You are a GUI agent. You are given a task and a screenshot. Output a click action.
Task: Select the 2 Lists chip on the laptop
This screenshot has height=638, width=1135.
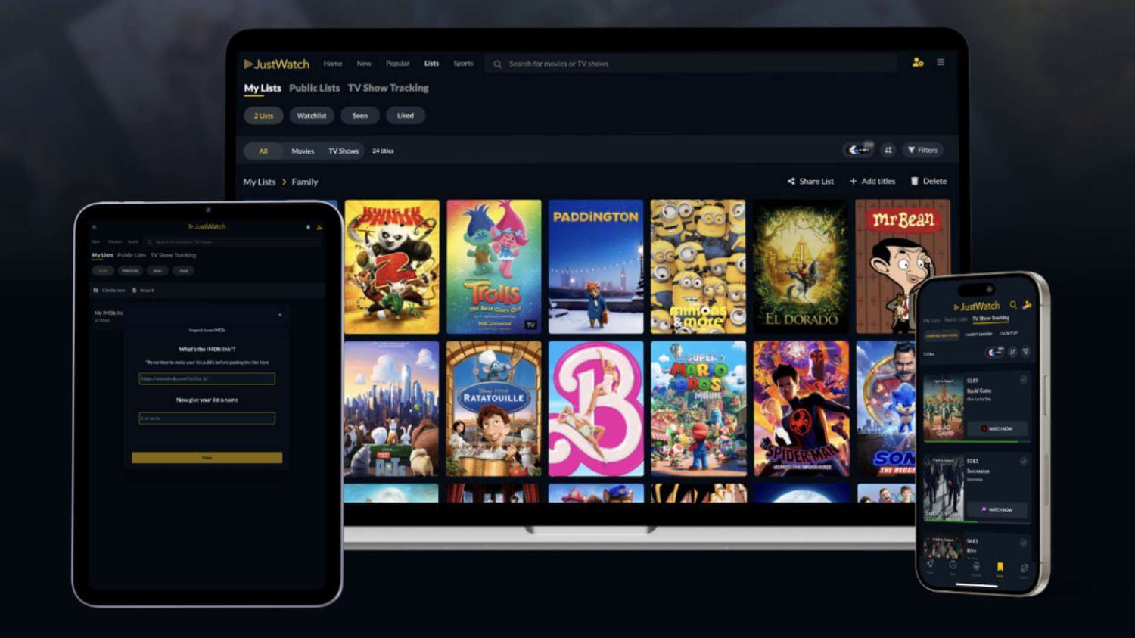pos(263,116)
